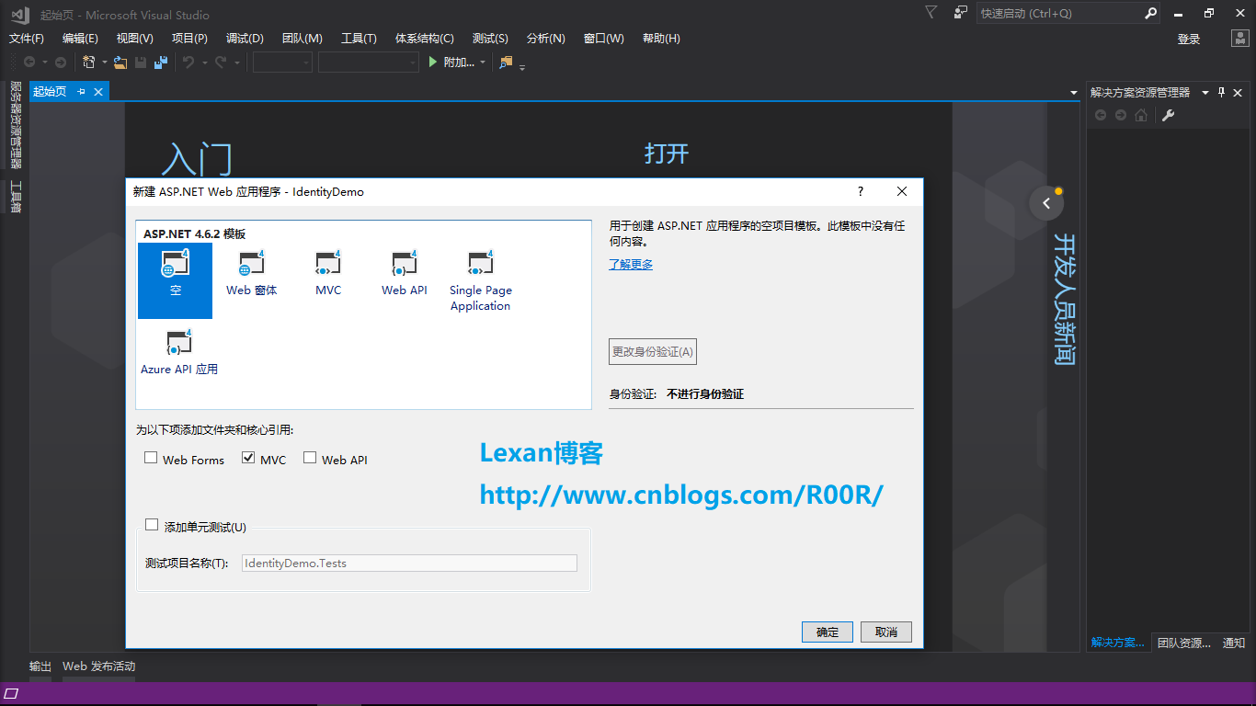Click the dialog help question mark
This screenshot has height=706, width=1256.
click(x=861, y=191)
